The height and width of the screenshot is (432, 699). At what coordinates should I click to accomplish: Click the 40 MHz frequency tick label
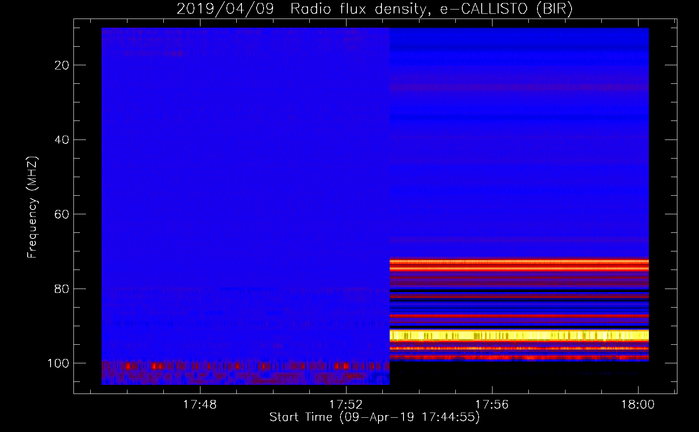point(62,140)
